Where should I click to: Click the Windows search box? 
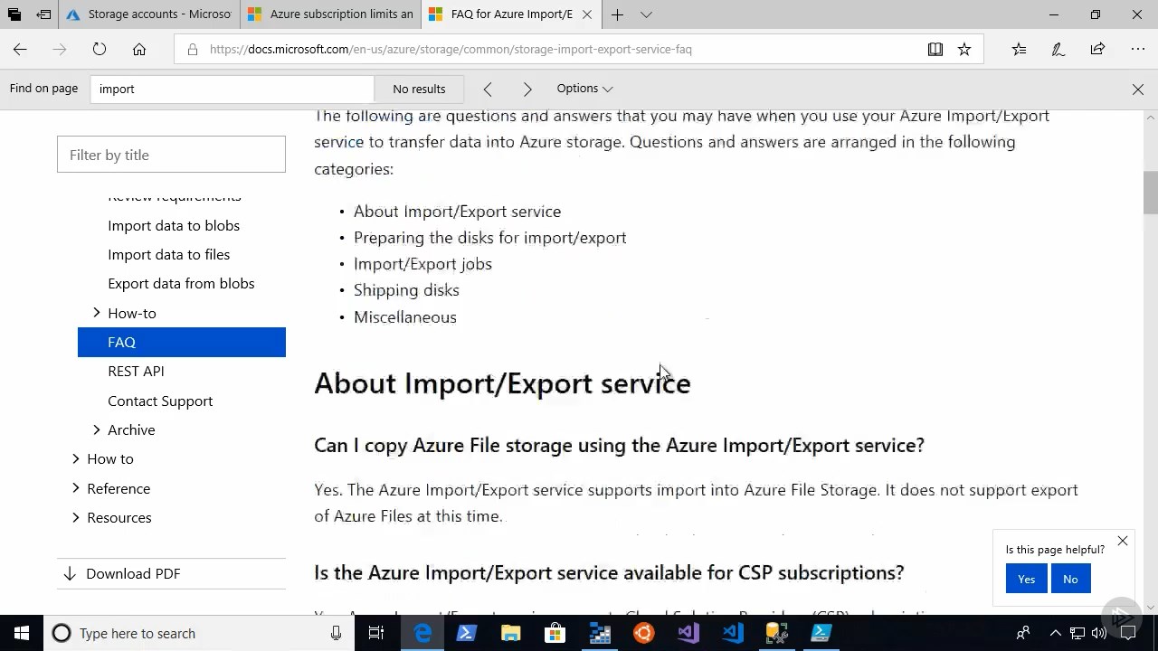coord(199,633)
